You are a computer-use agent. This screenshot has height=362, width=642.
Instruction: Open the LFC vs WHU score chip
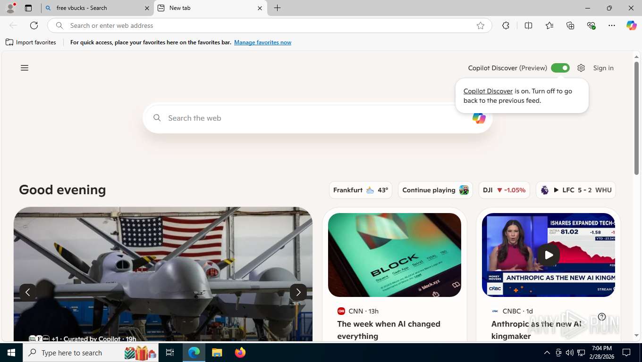[576, 190]
